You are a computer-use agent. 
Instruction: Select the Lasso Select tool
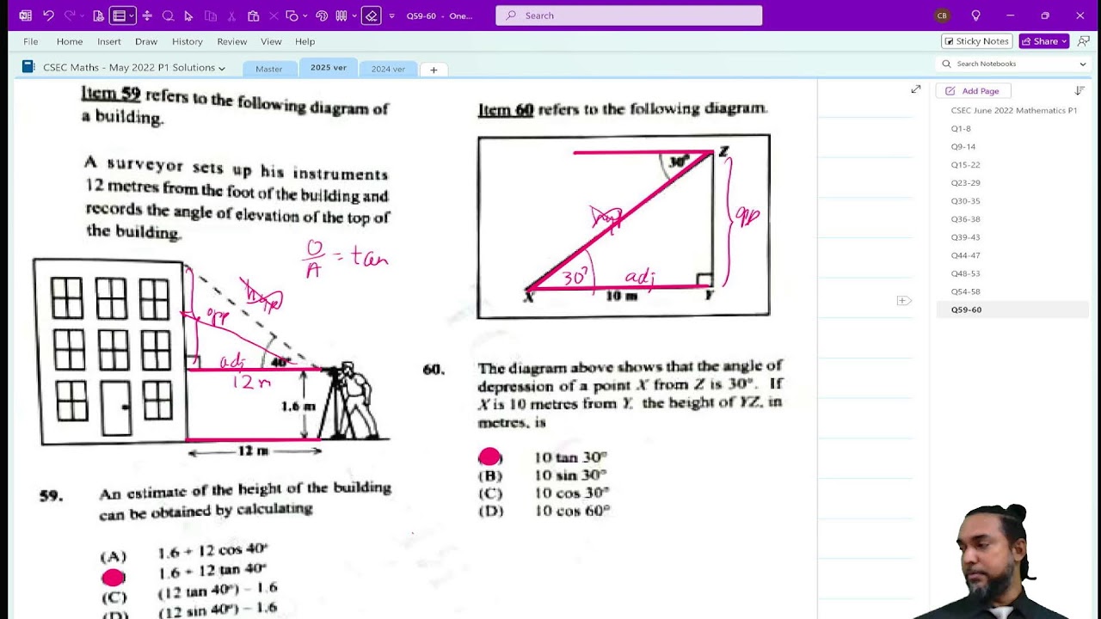[x=168, y=15]
